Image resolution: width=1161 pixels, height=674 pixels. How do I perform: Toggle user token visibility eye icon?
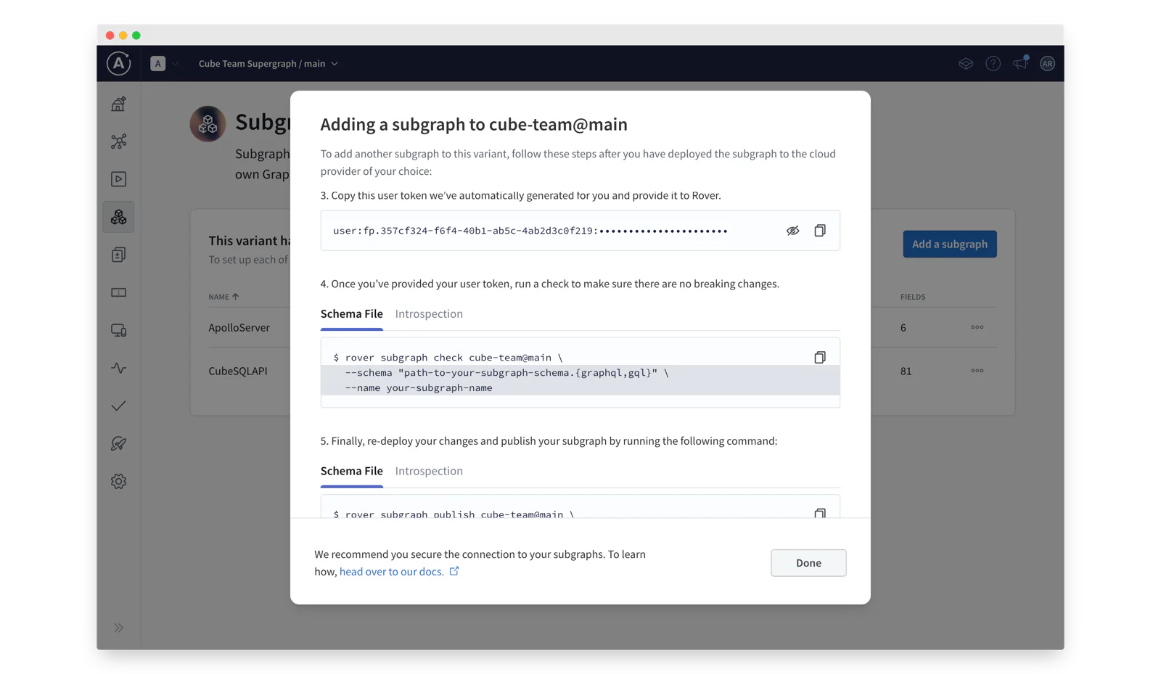[x=792, y=231]
